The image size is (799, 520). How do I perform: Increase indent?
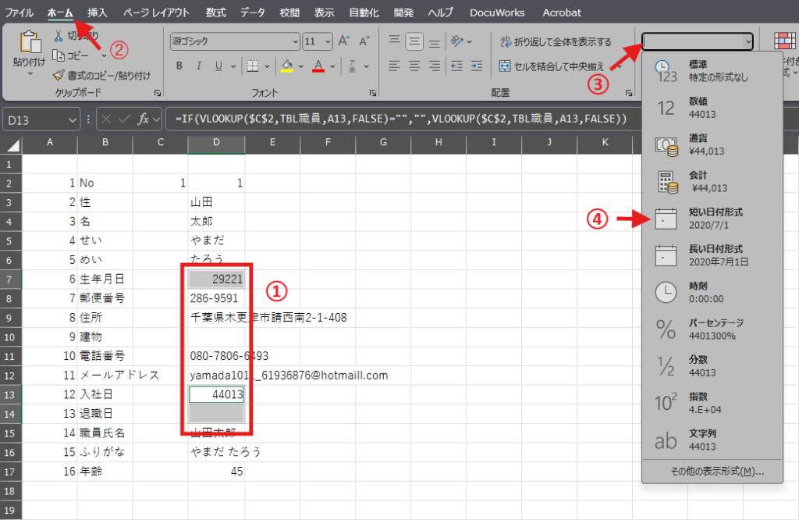click(477, 66)
